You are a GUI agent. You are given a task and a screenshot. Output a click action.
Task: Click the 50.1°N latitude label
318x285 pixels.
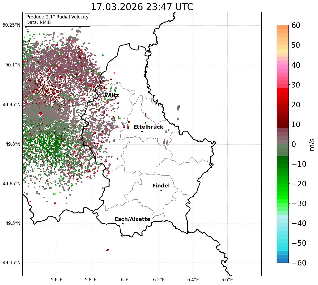click(13, 65)
